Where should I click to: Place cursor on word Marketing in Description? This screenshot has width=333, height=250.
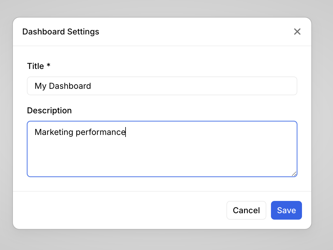54,132
